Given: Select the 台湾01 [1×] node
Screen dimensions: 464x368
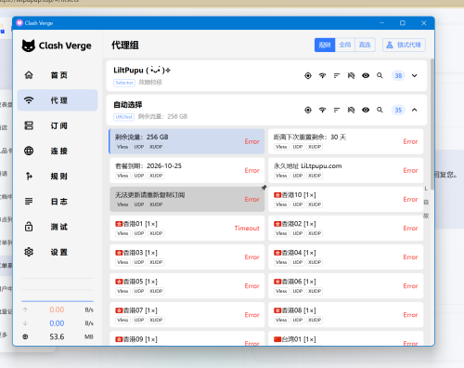Looking at the screenshot, I should point(345,338).
